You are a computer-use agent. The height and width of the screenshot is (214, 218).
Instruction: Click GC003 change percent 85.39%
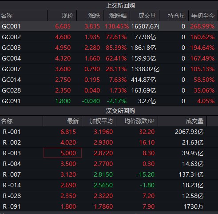point(116,48)
